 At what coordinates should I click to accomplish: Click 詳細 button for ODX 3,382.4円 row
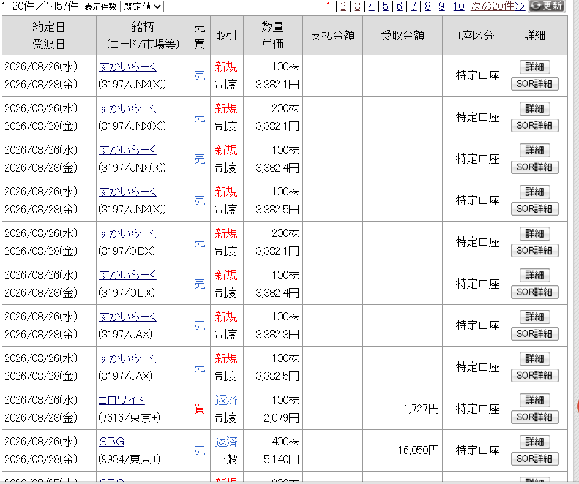point(535,276)
